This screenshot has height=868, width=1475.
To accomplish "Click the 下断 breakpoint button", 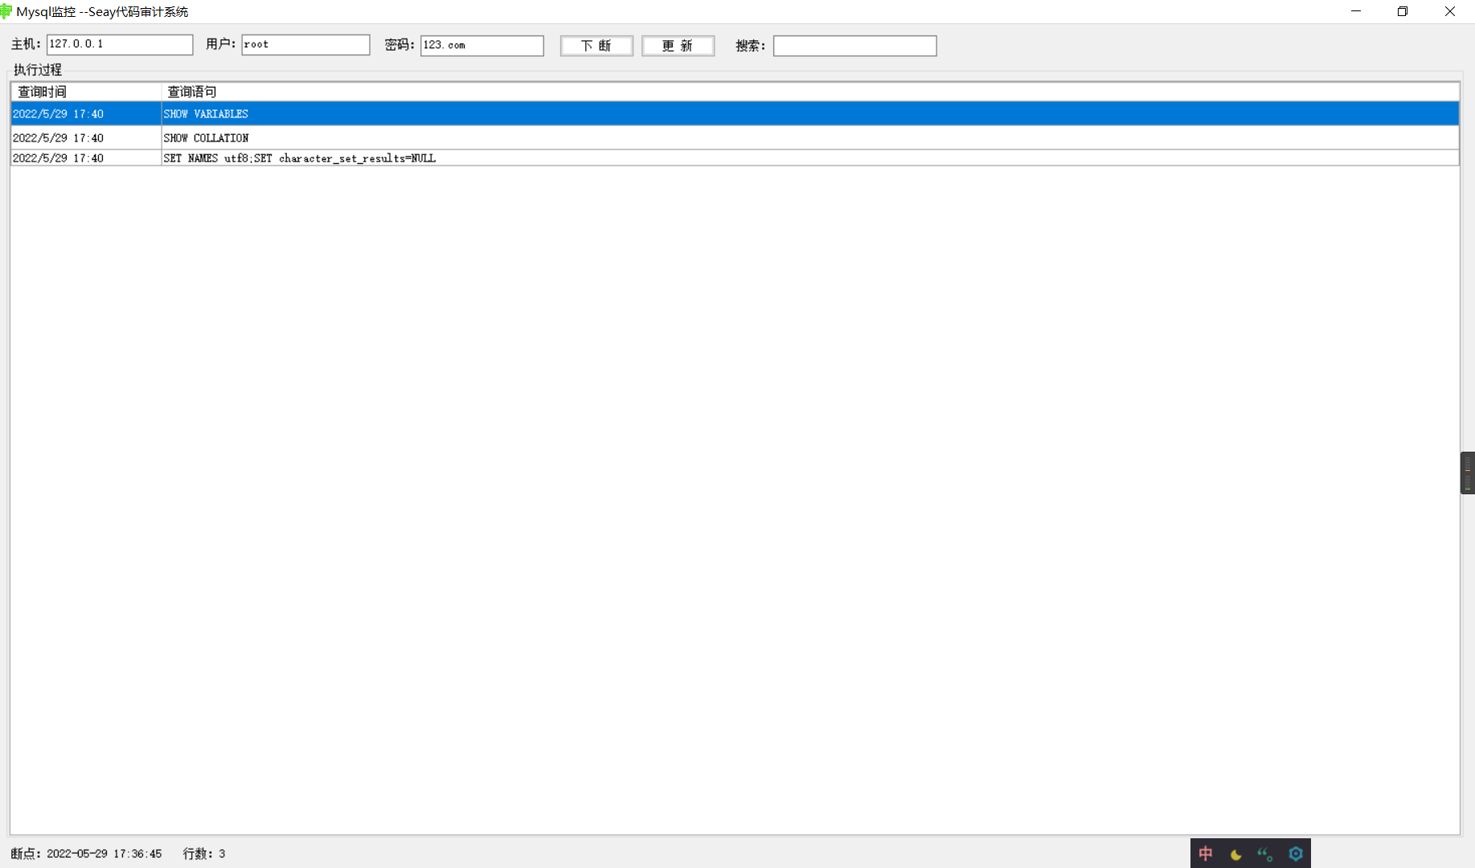I will coord(596,45).
